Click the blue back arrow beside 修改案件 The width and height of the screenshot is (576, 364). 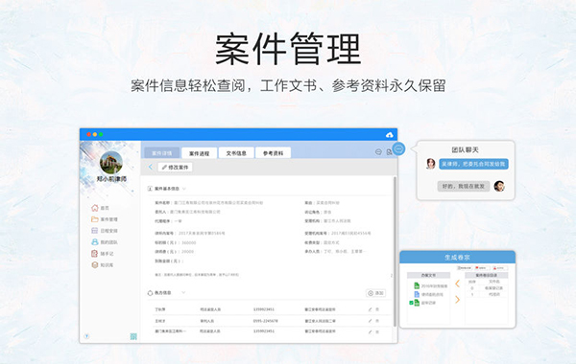tap(151, 168)
